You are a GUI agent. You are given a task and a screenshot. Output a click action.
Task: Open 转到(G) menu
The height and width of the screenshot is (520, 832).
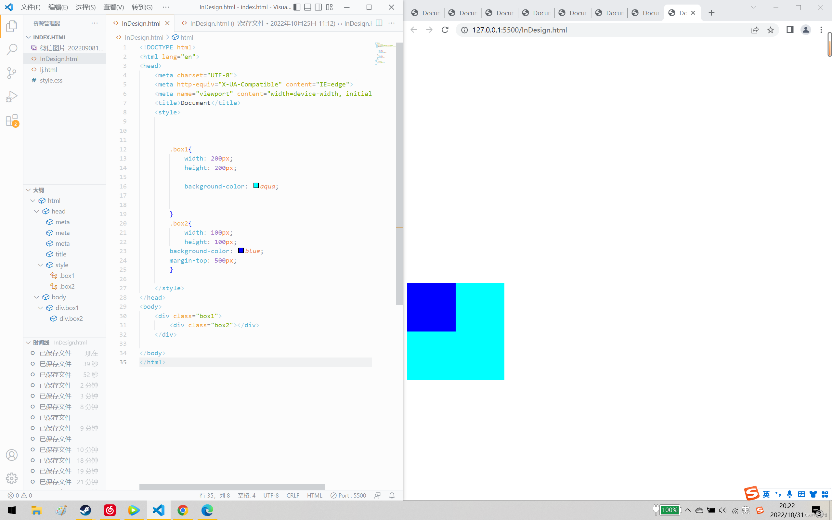tap(142, 7)
